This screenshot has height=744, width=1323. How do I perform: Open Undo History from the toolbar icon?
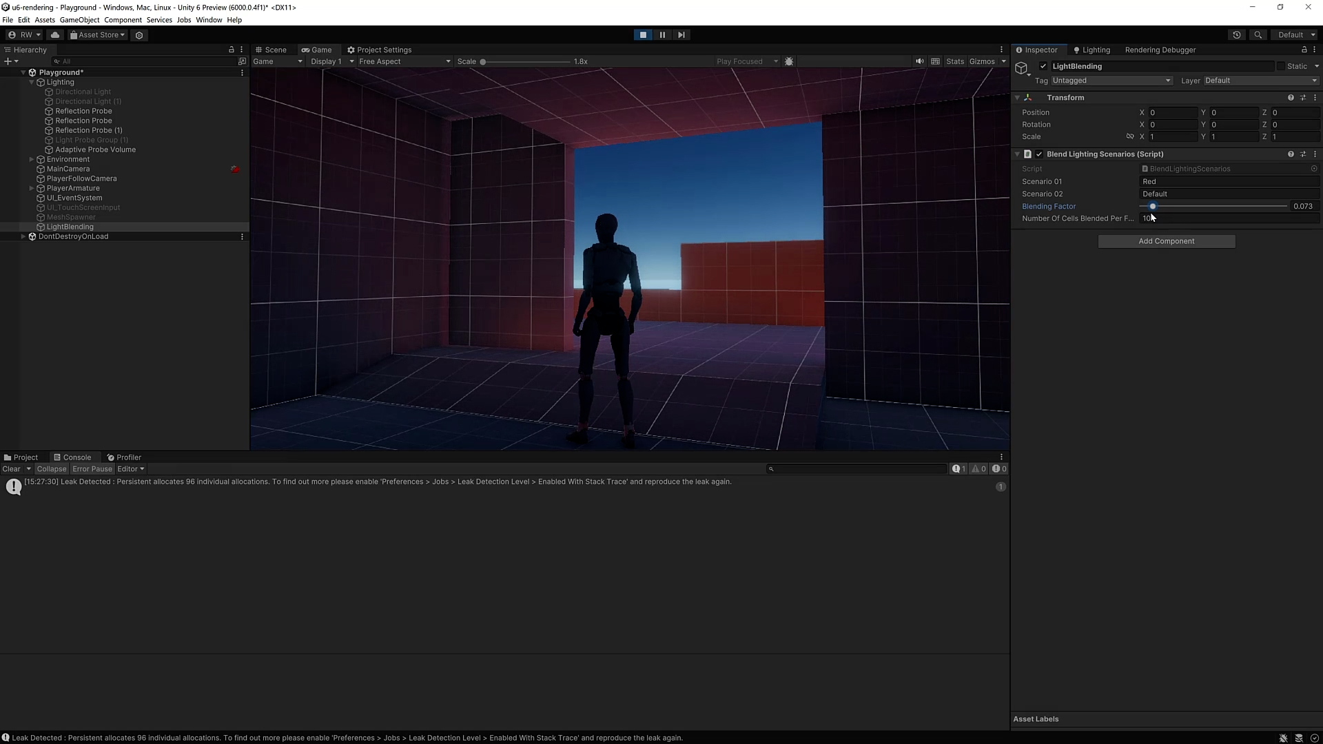1237,35
